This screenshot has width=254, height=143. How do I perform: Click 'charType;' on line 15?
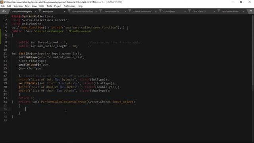(35, 68)
